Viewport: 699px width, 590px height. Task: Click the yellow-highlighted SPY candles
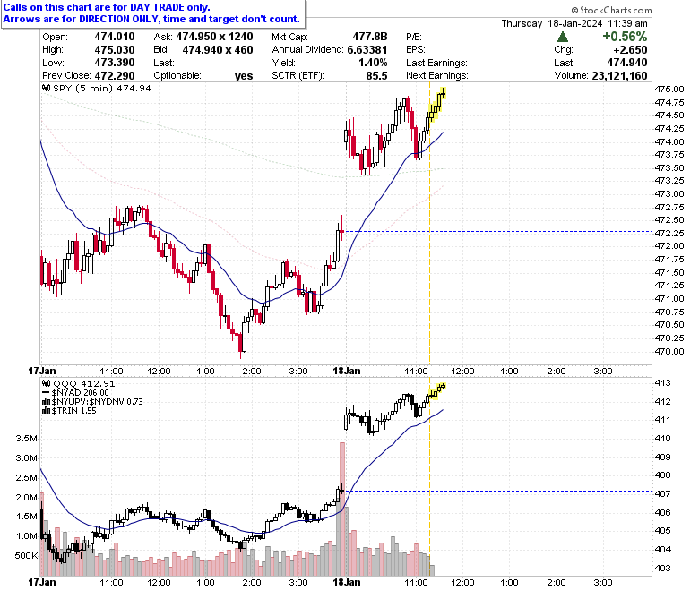[x=437, y=105]
